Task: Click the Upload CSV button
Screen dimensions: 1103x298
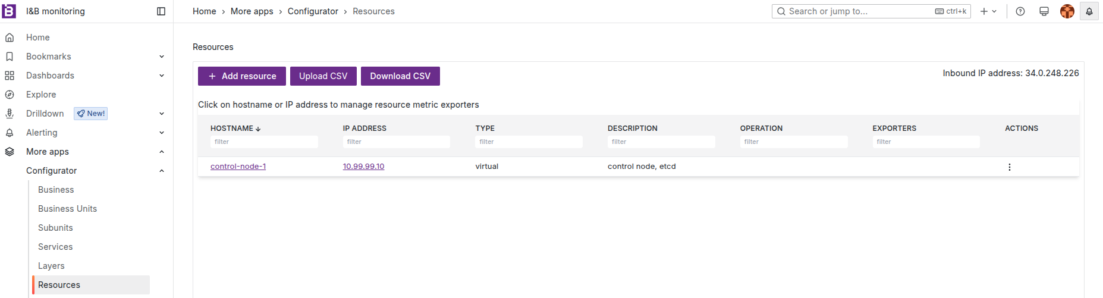Action: 323,76
